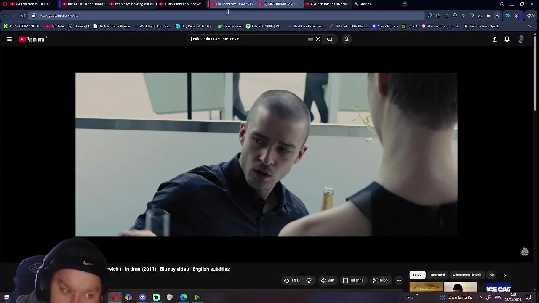Select the Haustasi filter chip
Image resolution: width=539 pixels, height=303 pixels.
(x=438, y=275)
